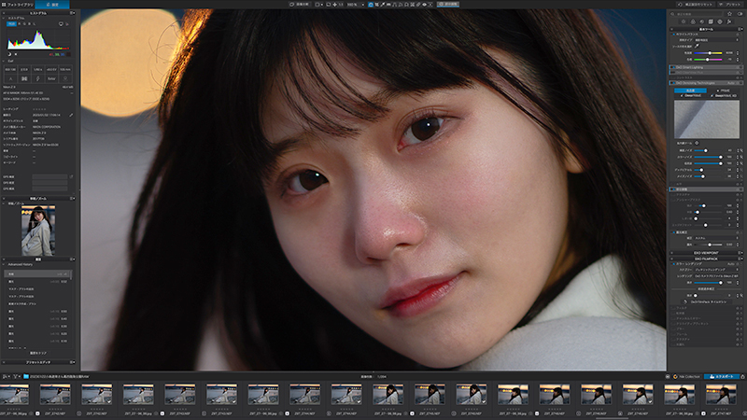Toggle DxO Smart Lighting on/off
The height and width of the screenshot is (420, 747).
(x=673, y=67)
